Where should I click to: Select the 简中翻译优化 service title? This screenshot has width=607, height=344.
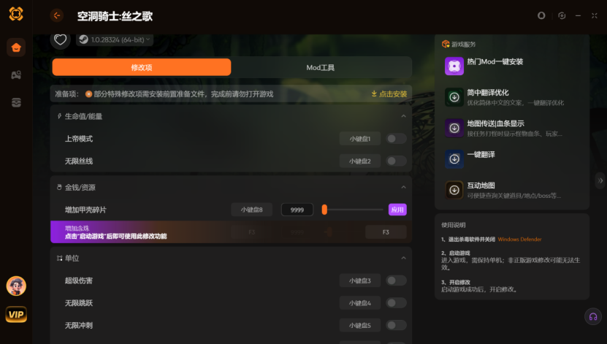488,93
